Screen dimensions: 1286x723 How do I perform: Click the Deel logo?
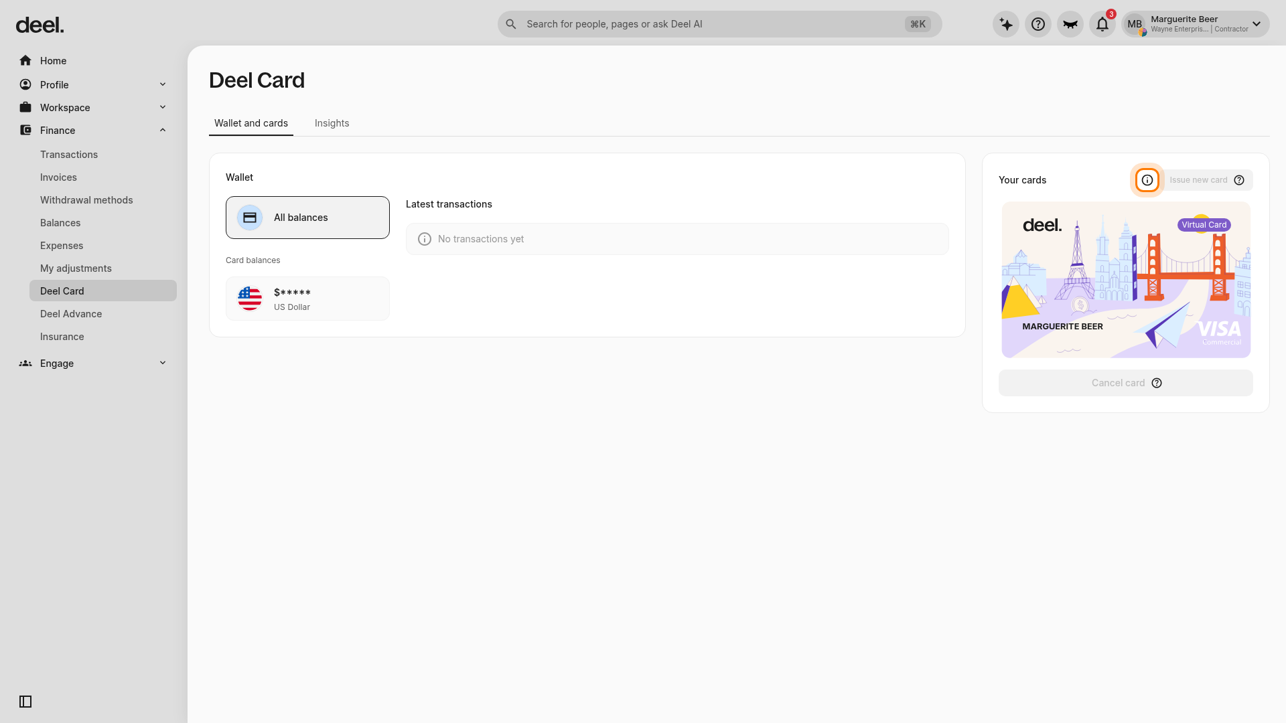[x=40, y=25]
